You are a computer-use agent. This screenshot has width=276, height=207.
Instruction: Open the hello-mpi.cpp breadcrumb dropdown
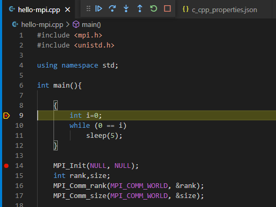[42, 25]
